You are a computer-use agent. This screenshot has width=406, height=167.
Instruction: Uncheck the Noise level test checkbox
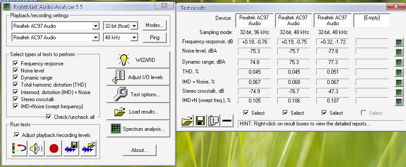point(15,70)
